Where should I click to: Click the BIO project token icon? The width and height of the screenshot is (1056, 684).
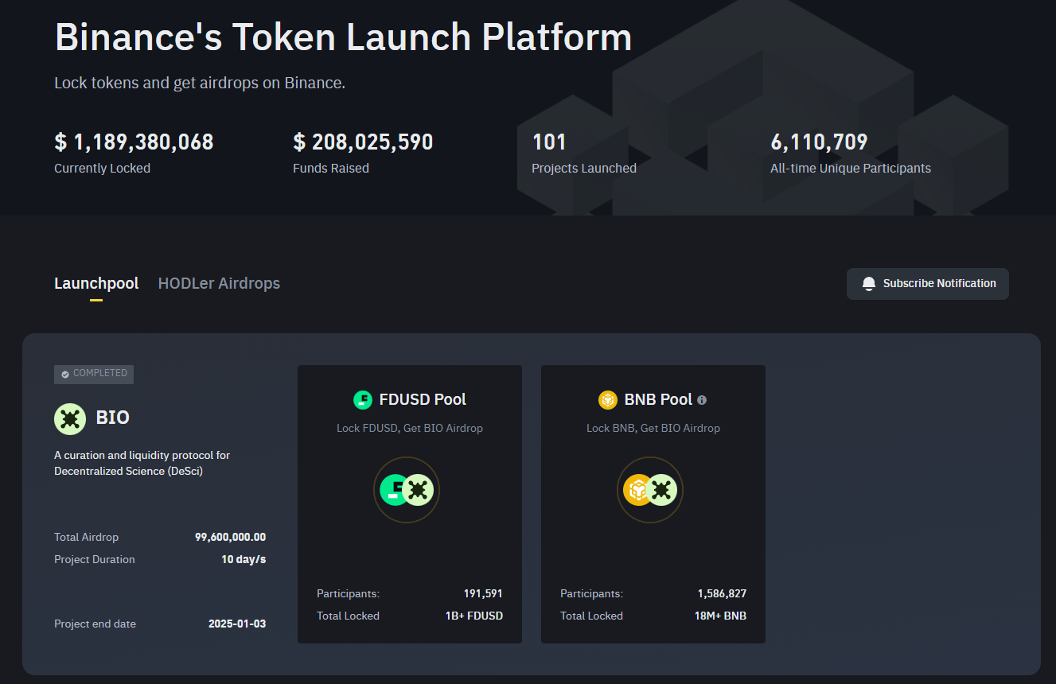click(x=70, y=418)
